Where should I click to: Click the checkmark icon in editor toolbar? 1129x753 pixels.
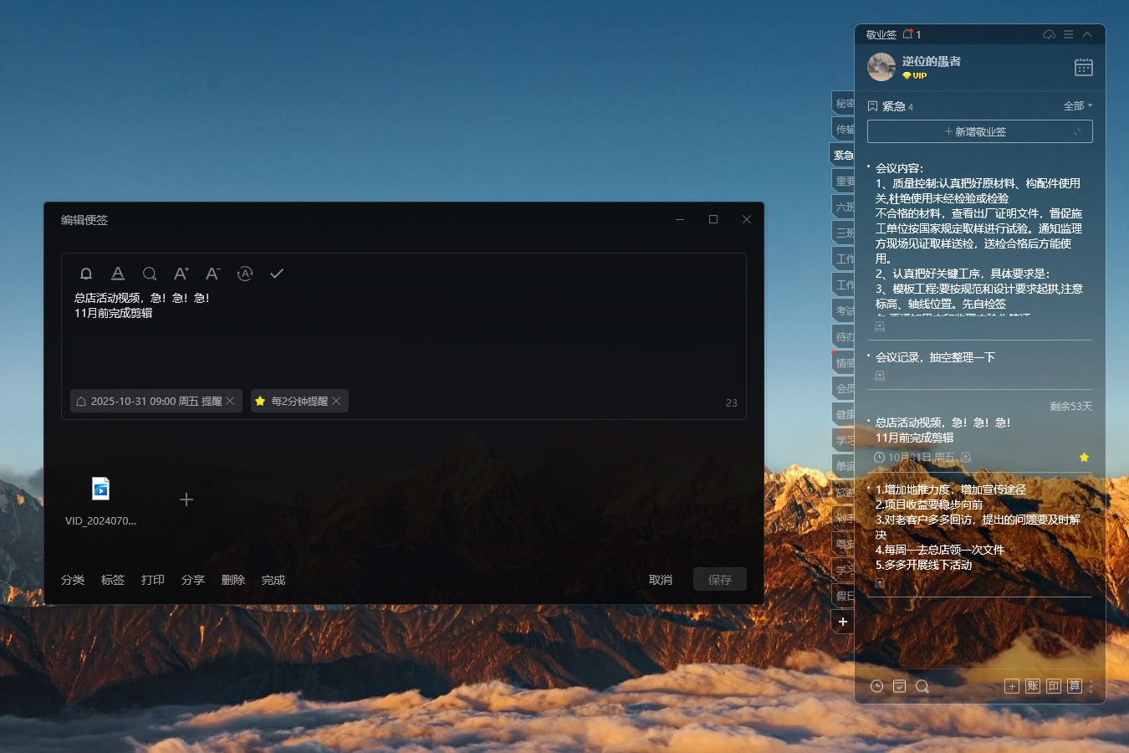[277, 274]
